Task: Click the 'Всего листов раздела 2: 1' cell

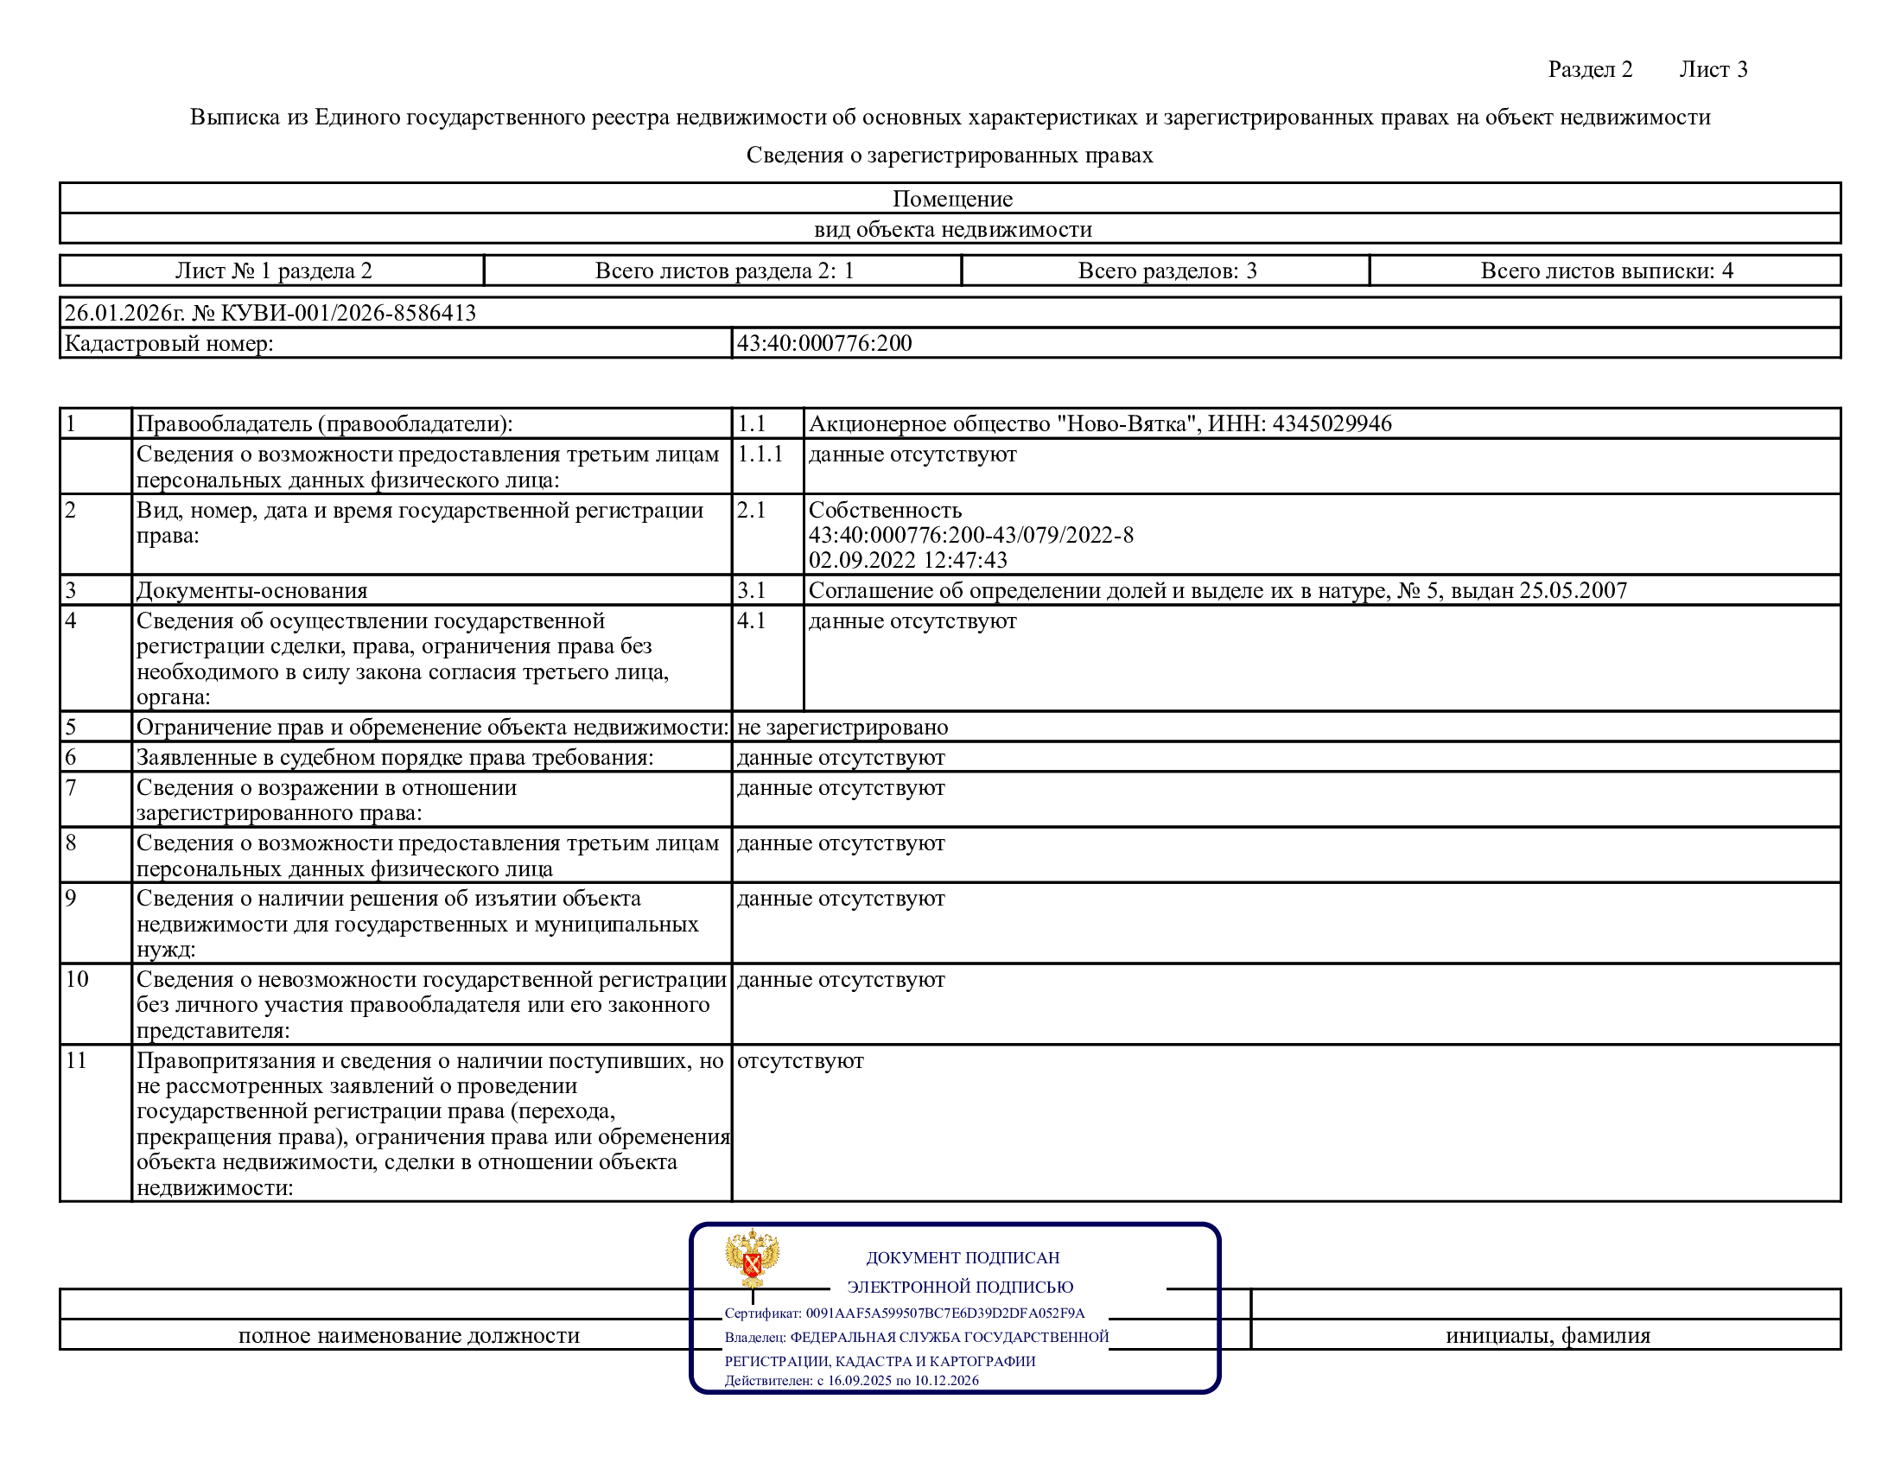Action: (x=723, y=270)
